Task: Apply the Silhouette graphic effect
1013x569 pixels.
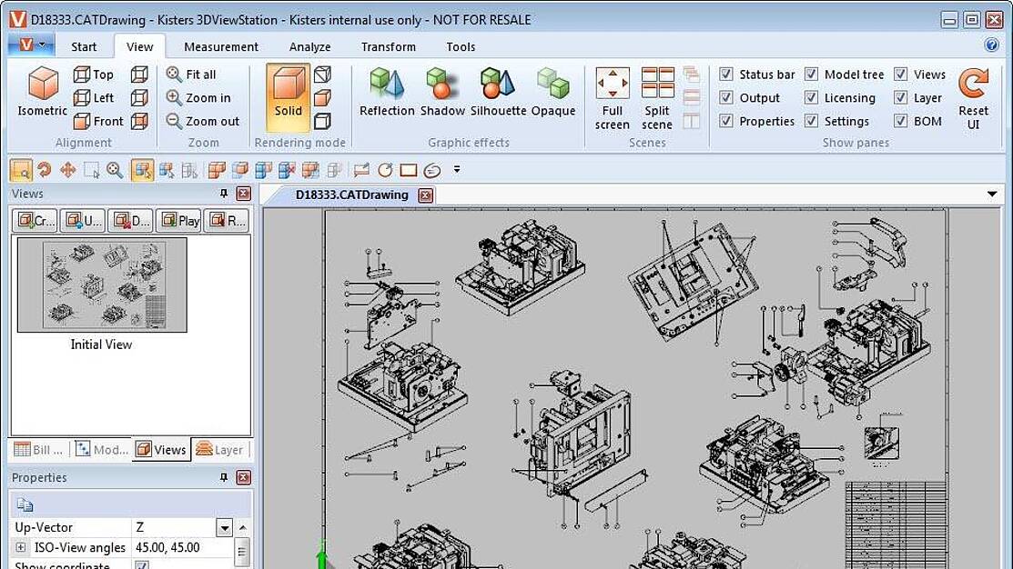Action: tap(498, 85)
